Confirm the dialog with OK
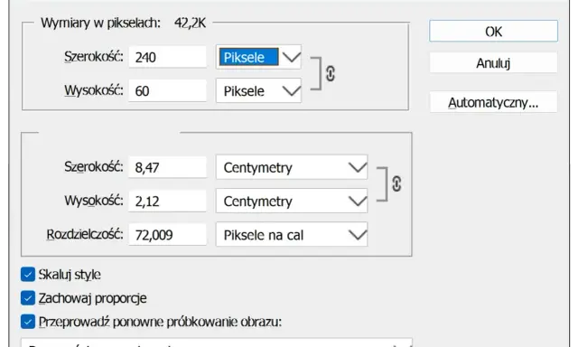This screenshot has height=347, width=578. click(493, 31)
